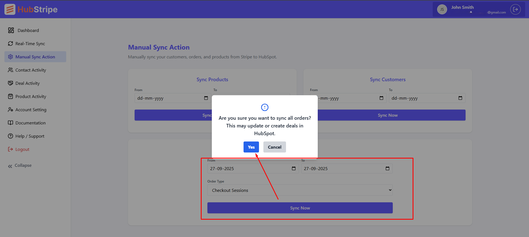
Task: Open calendar picker for orders From date 27-09-2025
Action: click(x=294, y=168)
